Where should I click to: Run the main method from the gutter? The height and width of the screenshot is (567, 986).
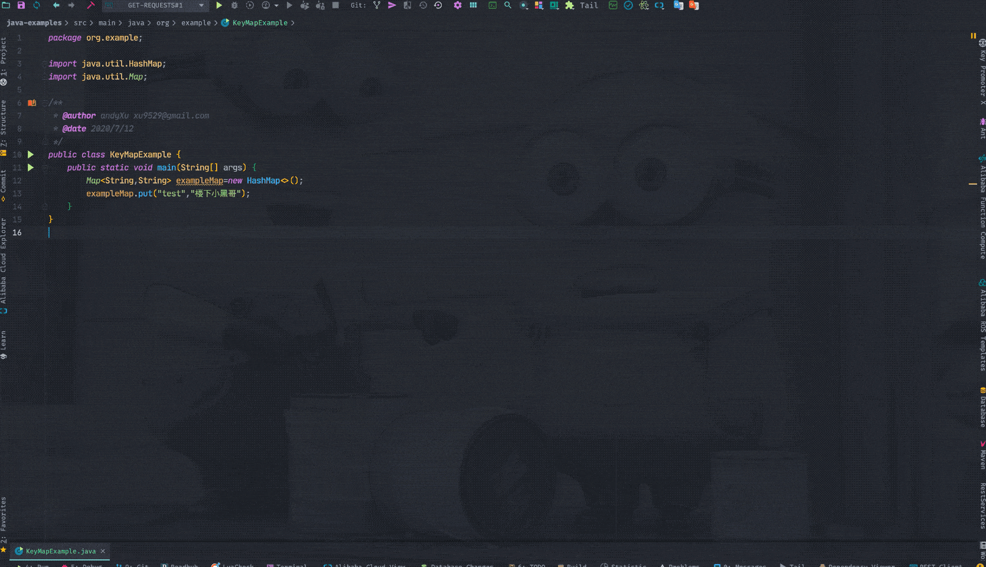point(31,168)
